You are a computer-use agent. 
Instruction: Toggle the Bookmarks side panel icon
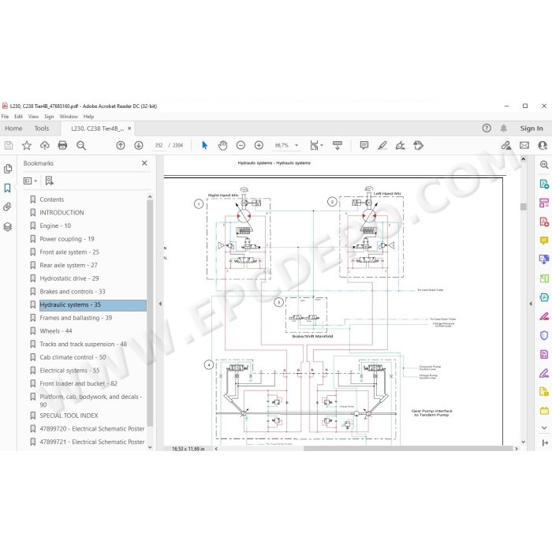pos(7,188)
